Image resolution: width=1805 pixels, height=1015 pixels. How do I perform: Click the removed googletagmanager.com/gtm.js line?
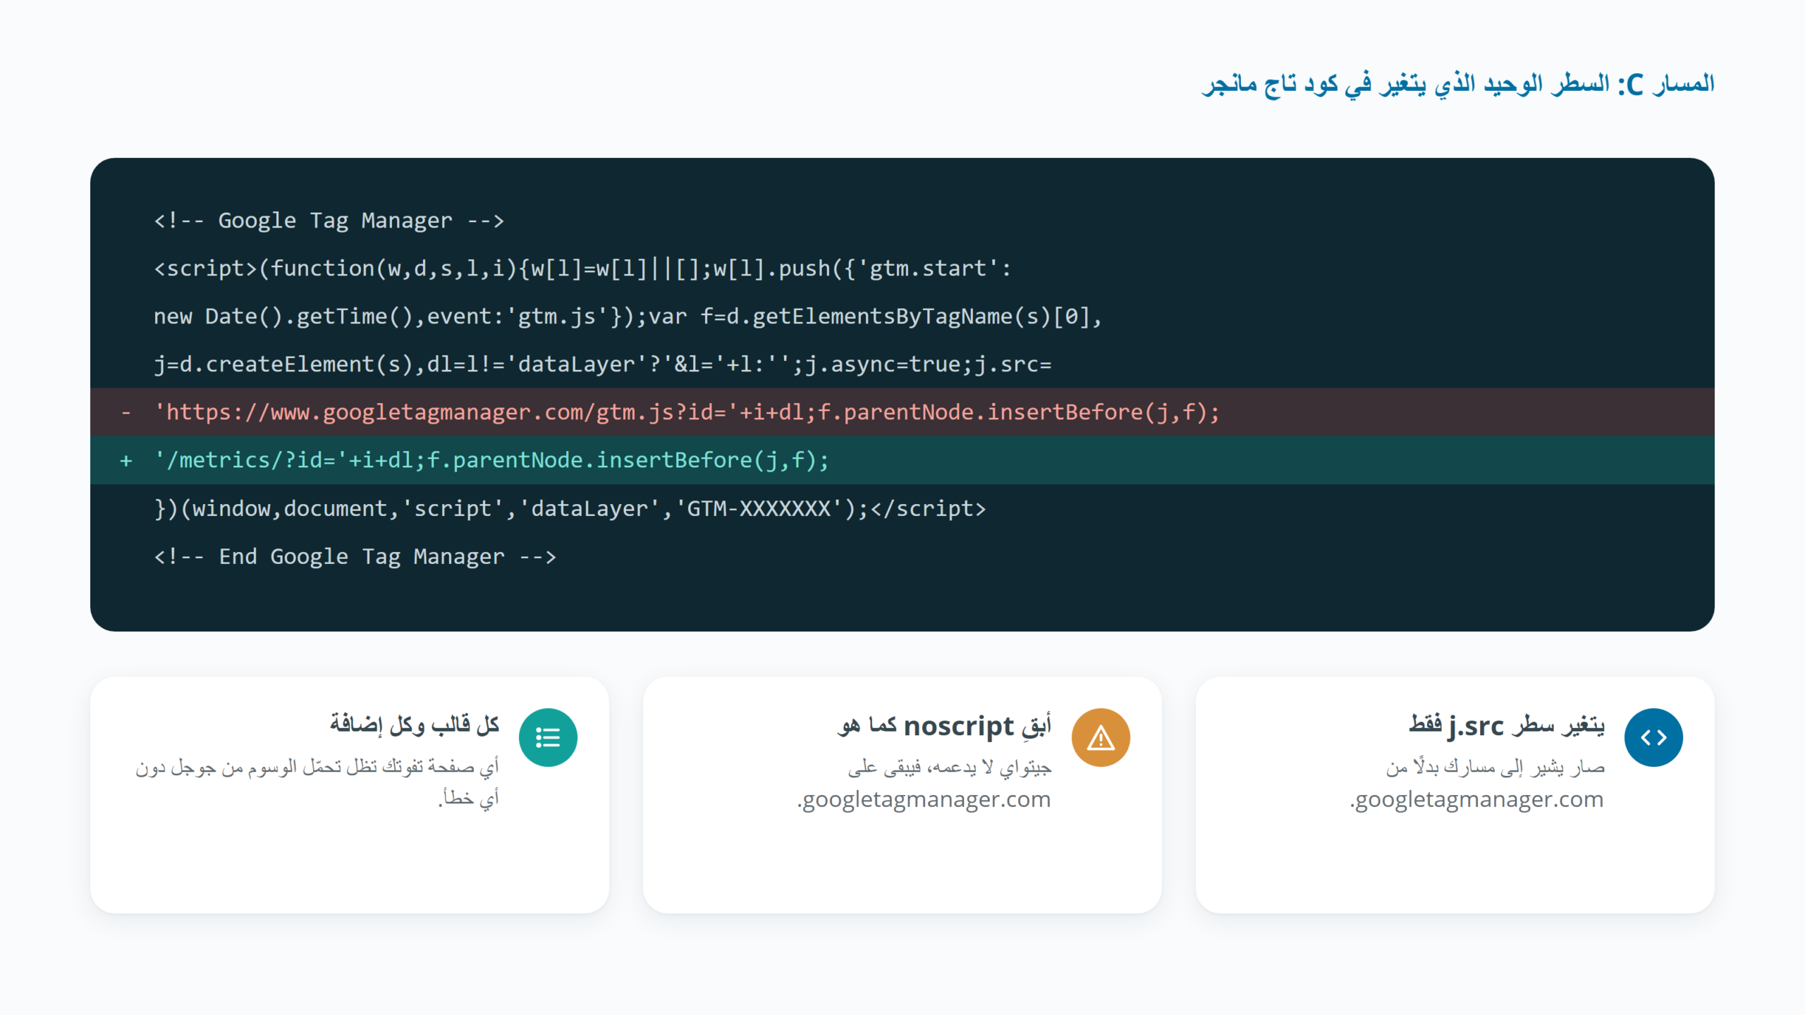pyautogui.click(x=902, y=412)
